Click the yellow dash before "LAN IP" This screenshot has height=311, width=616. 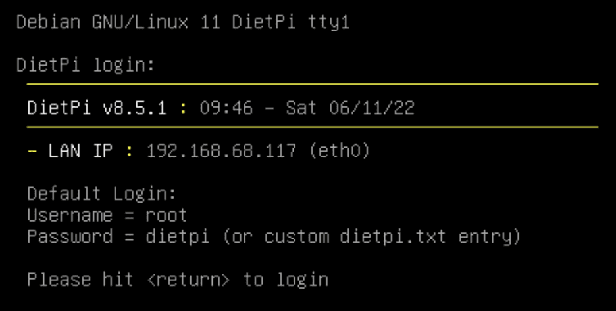pos(32,151)
